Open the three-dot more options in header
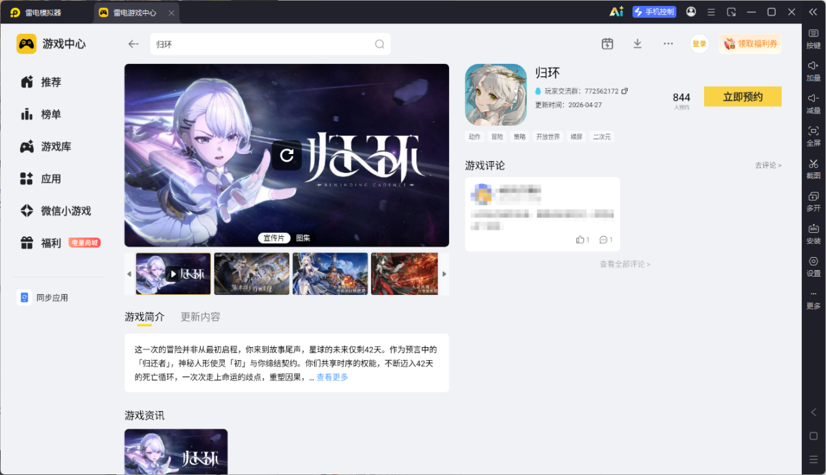 click(x=668, y=44)
